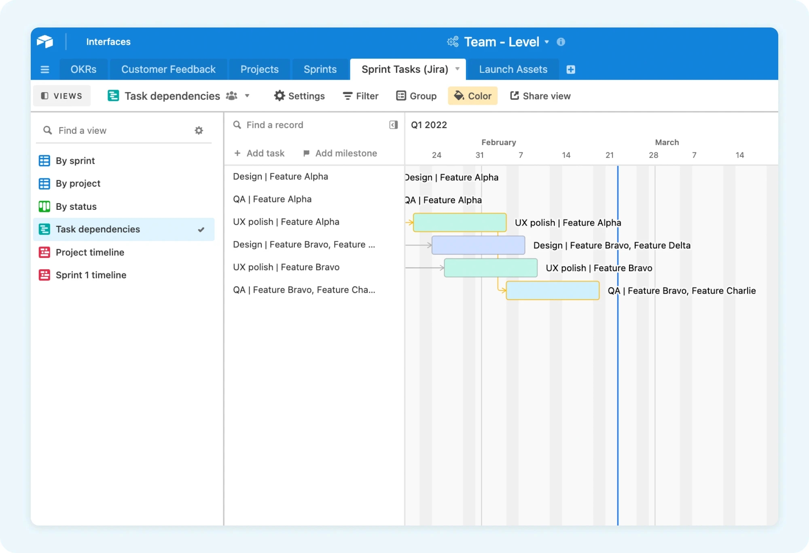The image size is (809, 553).
Task: Open Interfaces
Action: tap(108, 42)
